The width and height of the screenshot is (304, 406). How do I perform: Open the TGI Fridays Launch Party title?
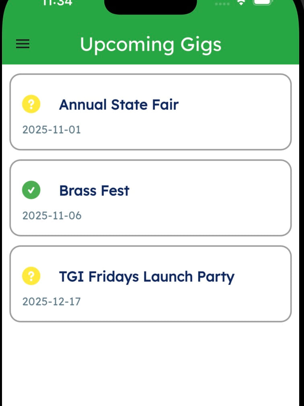point(146,277)
